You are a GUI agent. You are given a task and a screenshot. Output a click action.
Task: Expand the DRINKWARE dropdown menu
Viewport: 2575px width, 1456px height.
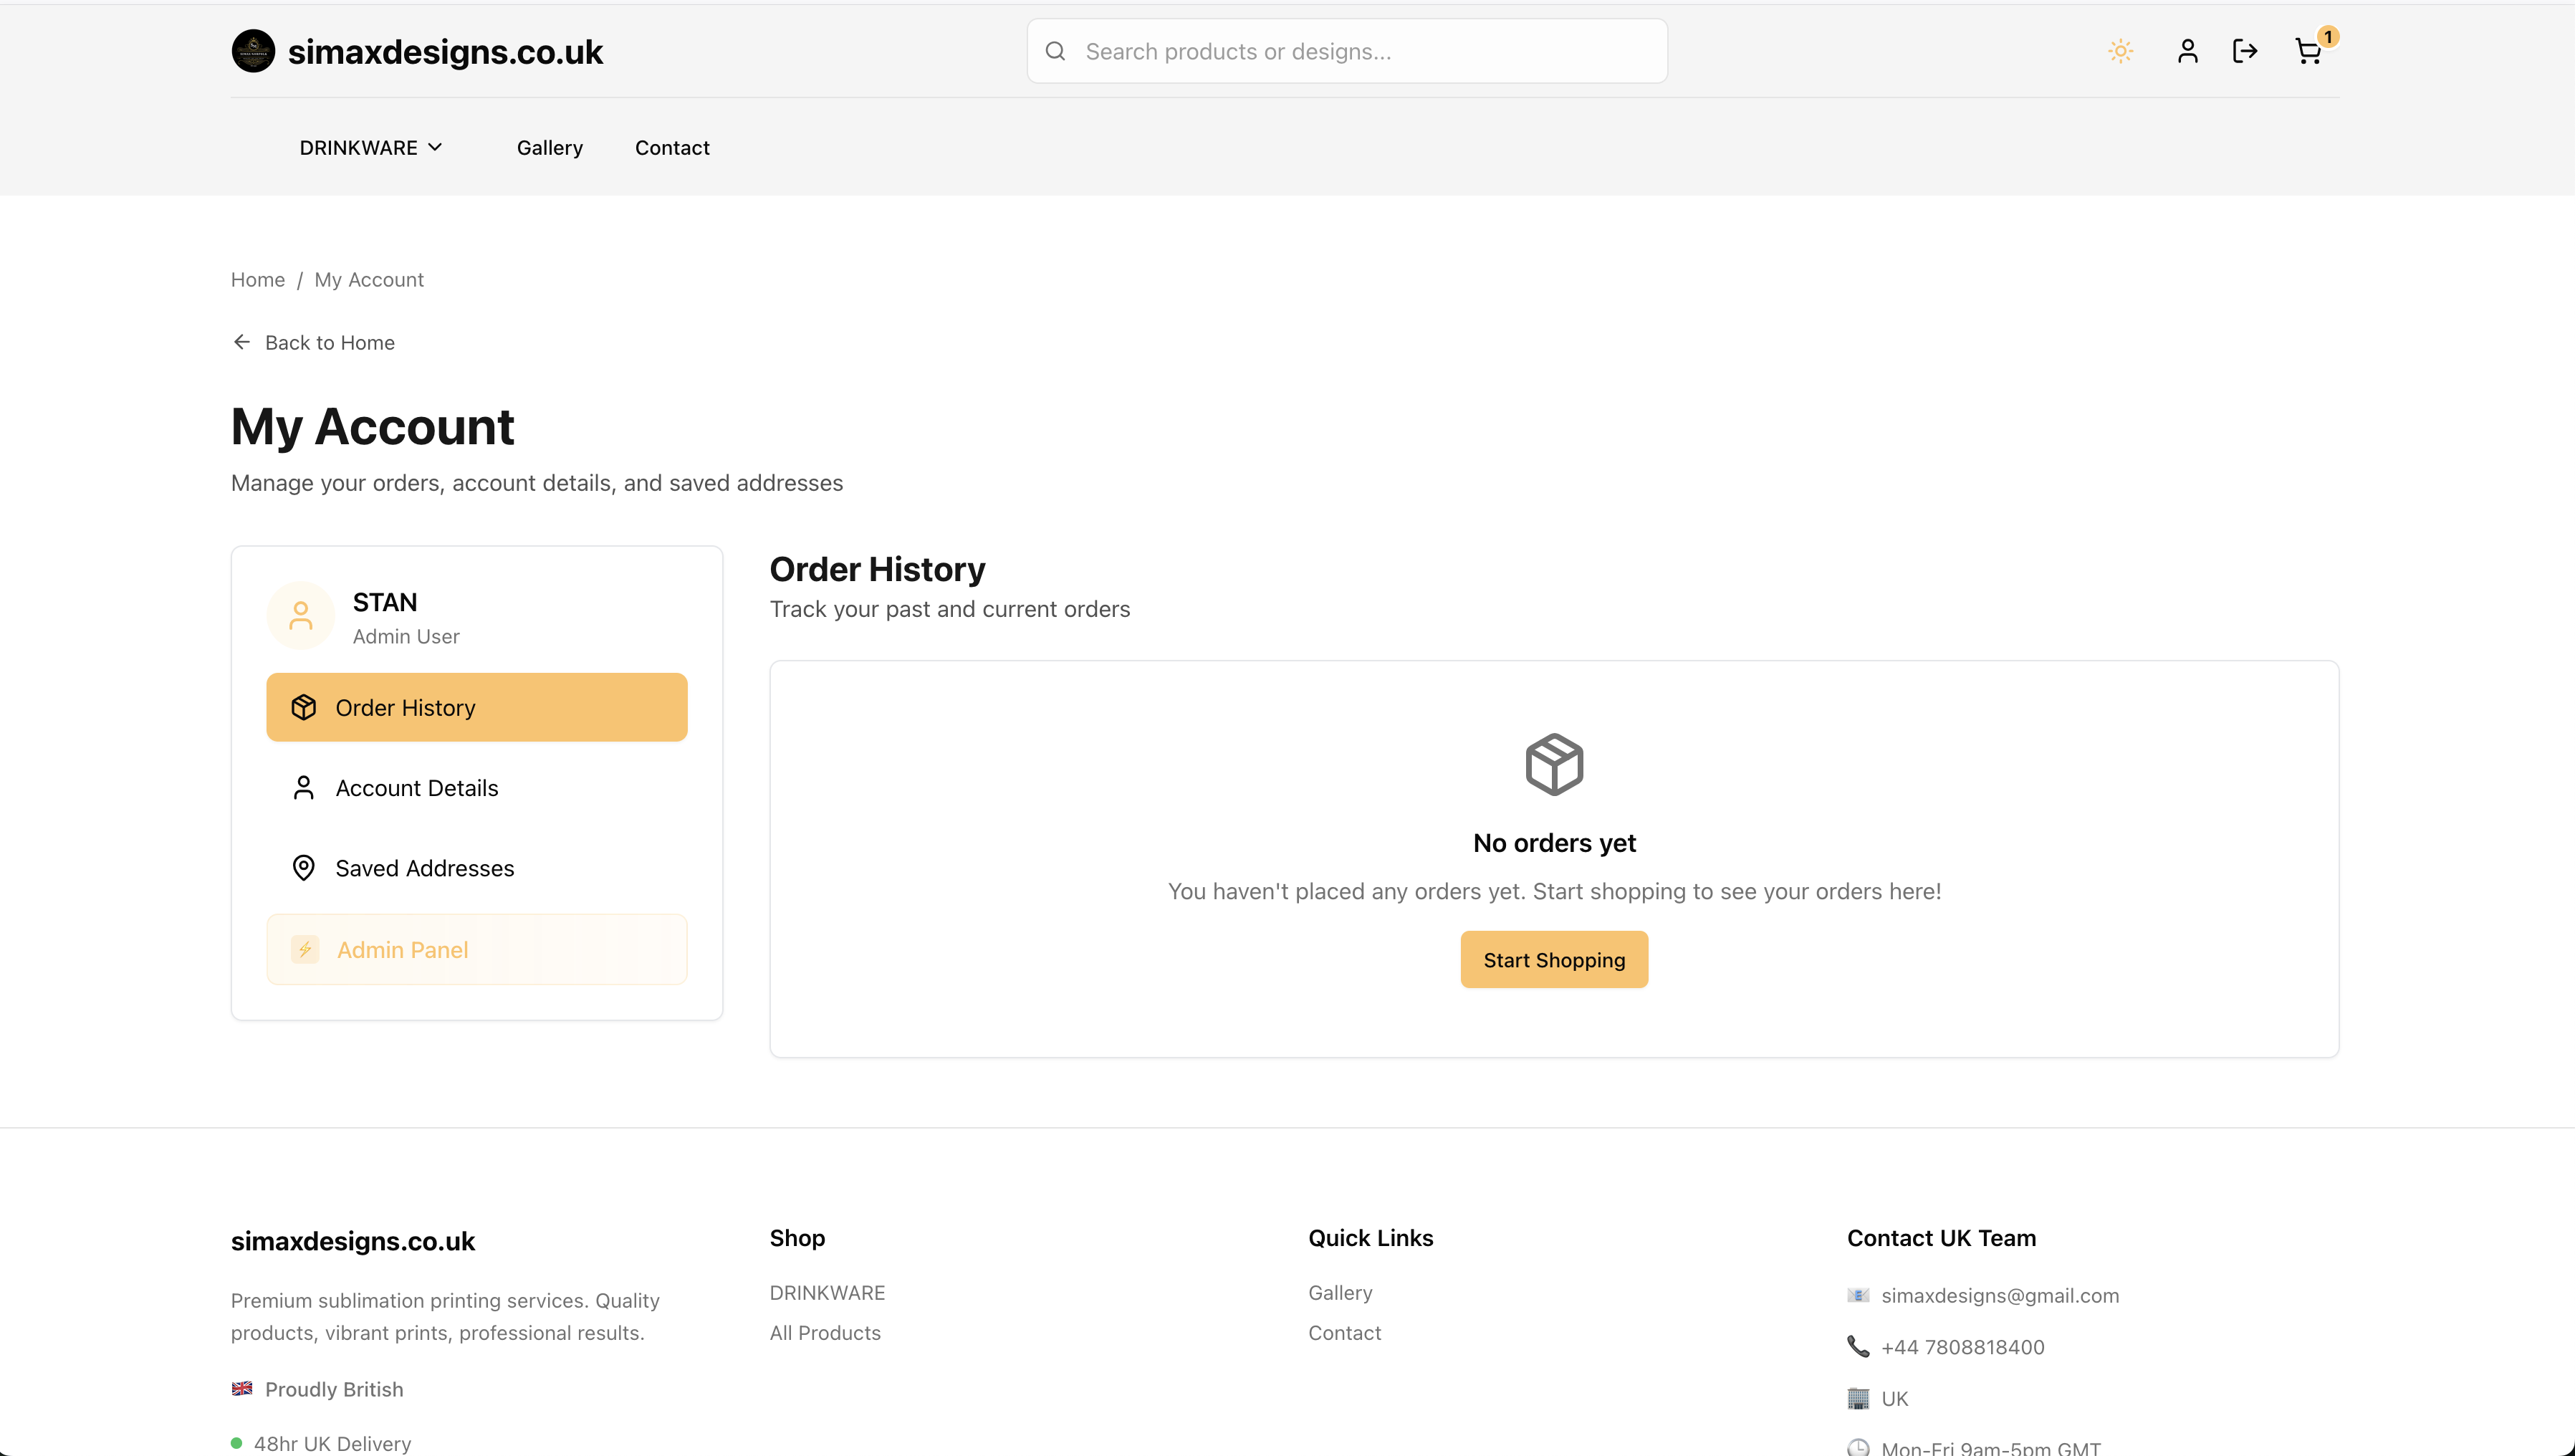359,148
